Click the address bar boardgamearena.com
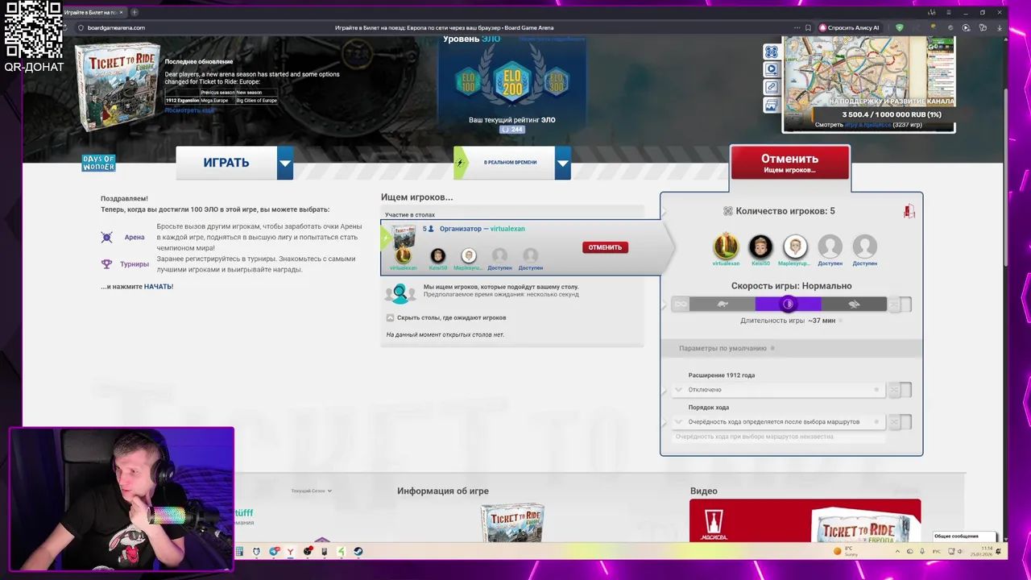The height and width of the screenshot is (580, 1031). (116, 27)
